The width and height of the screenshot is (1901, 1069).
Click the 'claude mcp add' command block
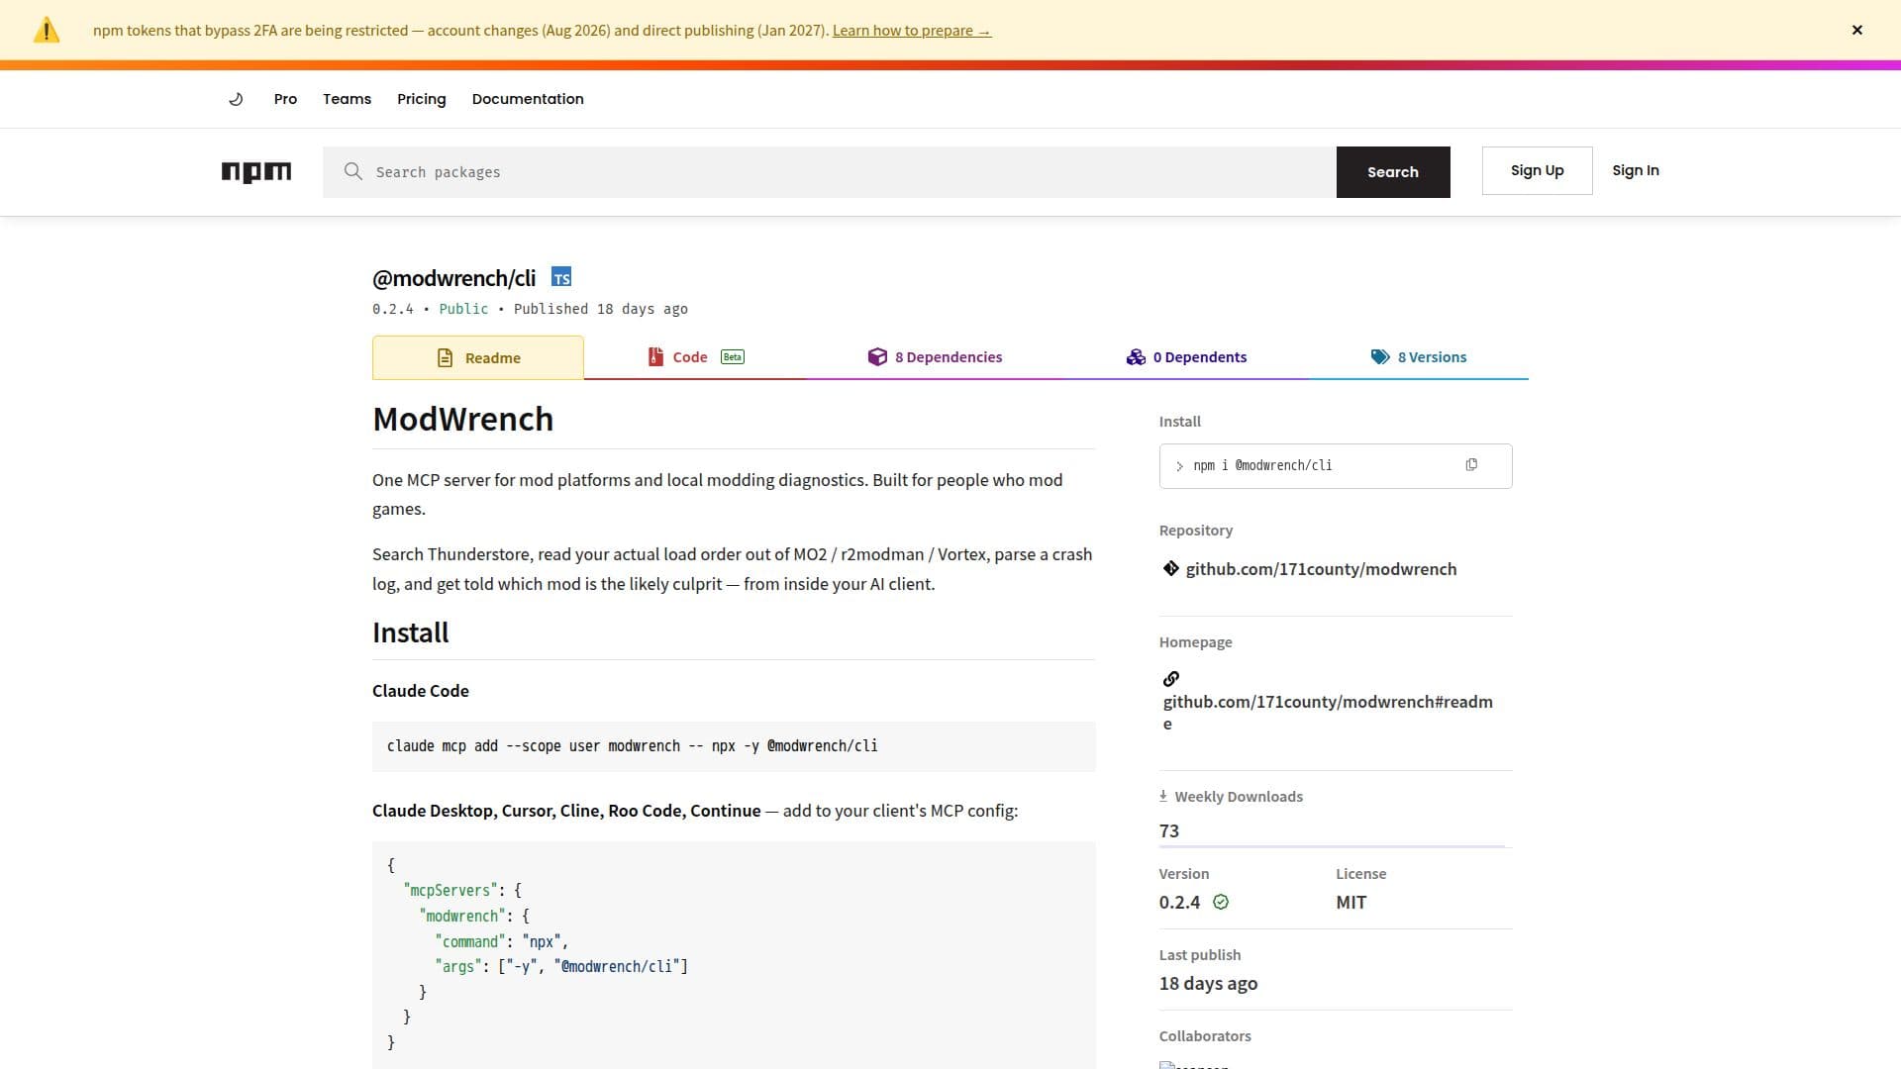pyautogui.click(x=734, y=746)
